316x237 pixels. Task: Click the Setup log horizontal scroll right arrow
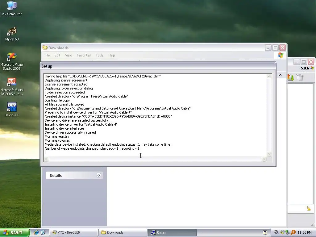click(264, 159)
